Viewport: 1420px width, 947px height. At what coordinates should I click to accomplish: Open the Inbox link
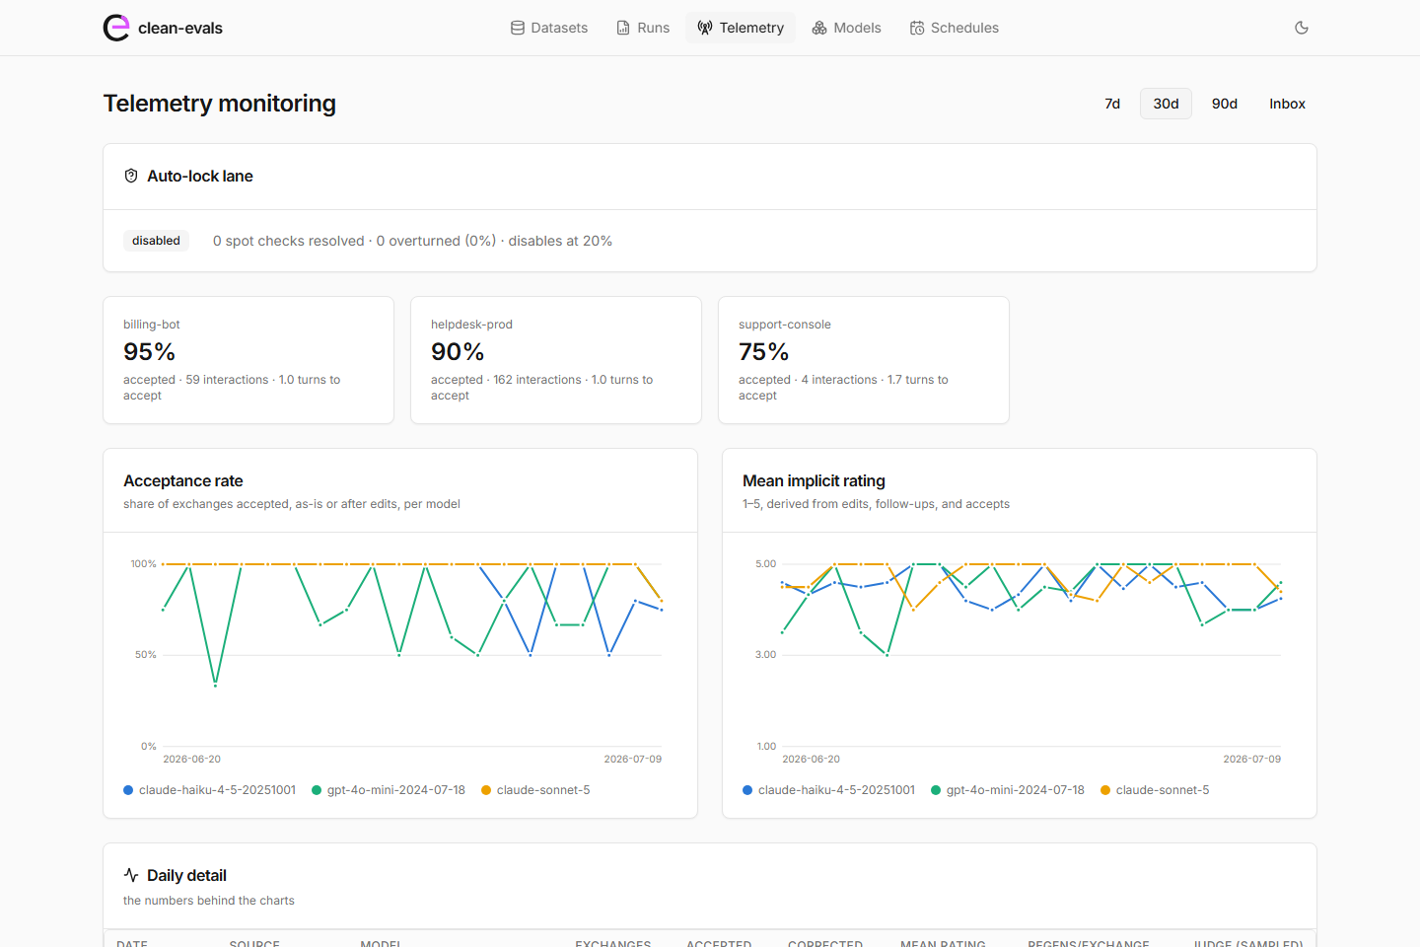[x=1287, y=104]
